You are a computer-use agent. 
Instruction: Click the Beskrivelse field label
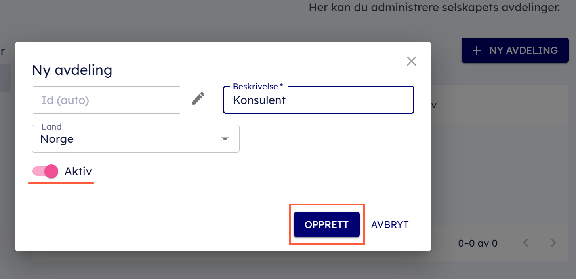coord(257,86)
